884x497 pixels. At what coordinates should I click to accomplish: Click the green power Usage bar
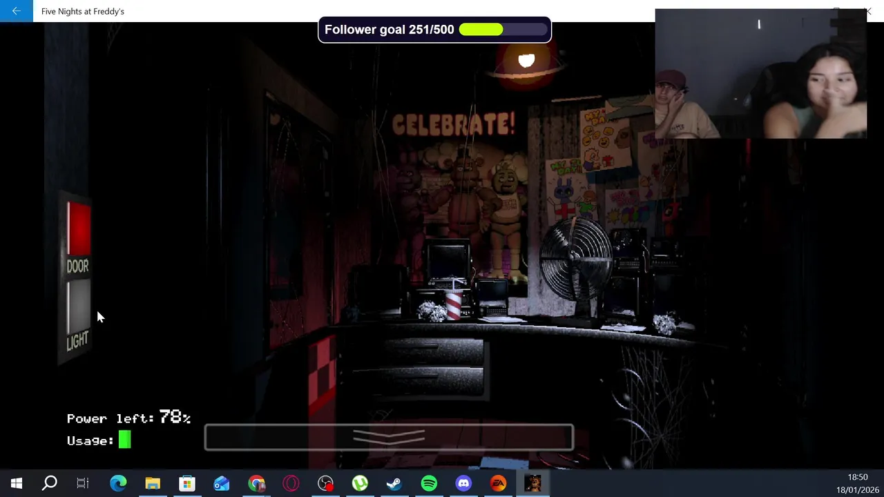tap(124, 440)
